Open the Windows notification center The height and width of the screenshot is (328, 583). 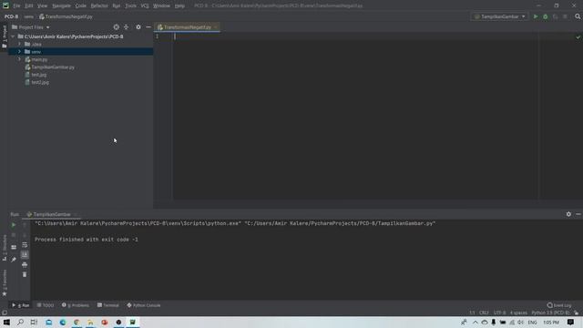click(x=570, y=322)
